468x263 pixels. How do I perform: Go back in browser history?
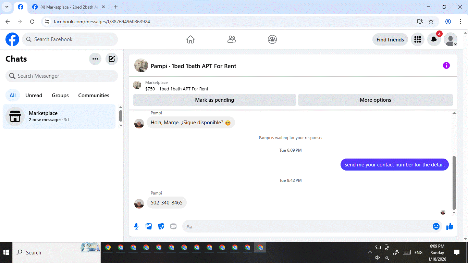8,22
